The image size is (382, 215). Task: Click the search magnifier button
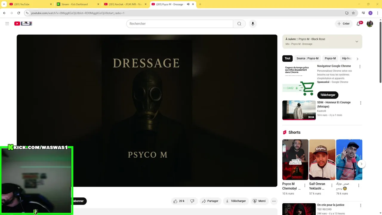click(x=239, y=24)
